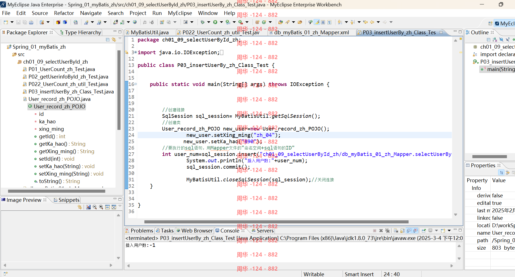Open the Problems tab
515x277 pixels.
tap(139, 231)
